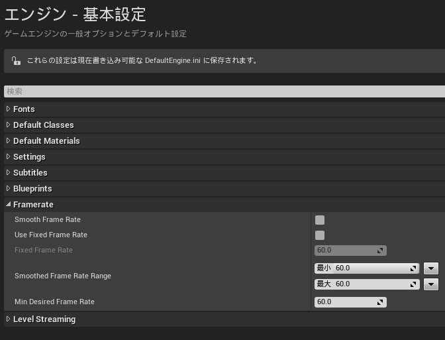The height and width of the screenshot is (340, 445).
Task: Click the Smooth Frame Rate label
Action: [48, 219]
